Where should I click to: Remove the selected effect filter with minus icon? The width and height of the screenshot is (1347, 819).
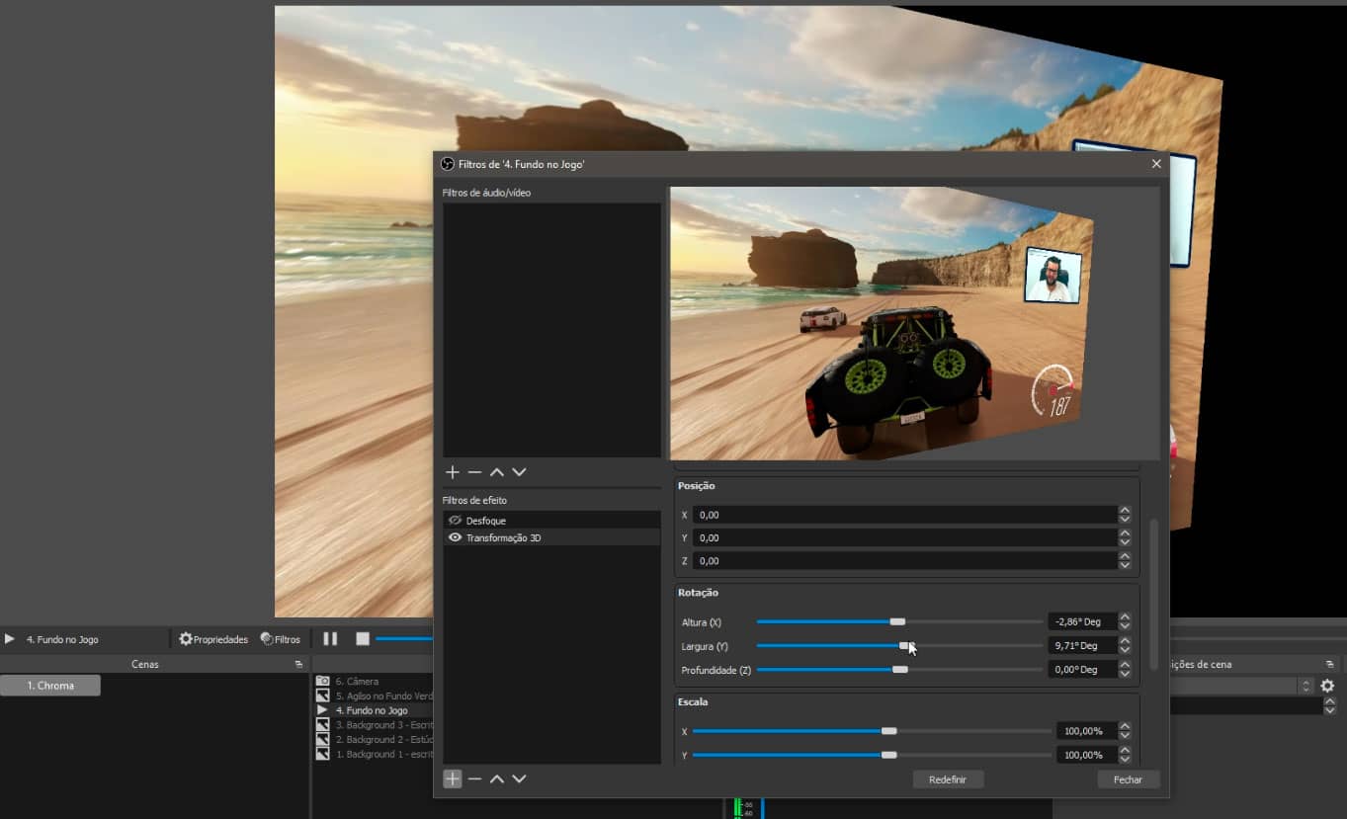(474, 778)
